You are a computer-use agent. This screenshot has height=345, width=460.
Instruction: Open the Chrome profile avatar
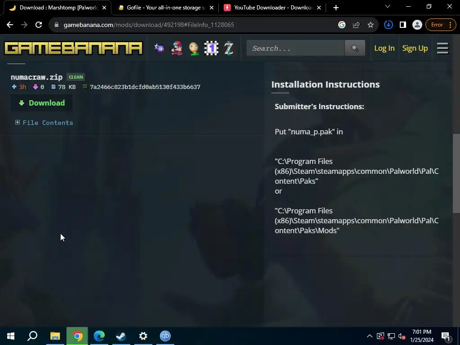coord(417,25)
